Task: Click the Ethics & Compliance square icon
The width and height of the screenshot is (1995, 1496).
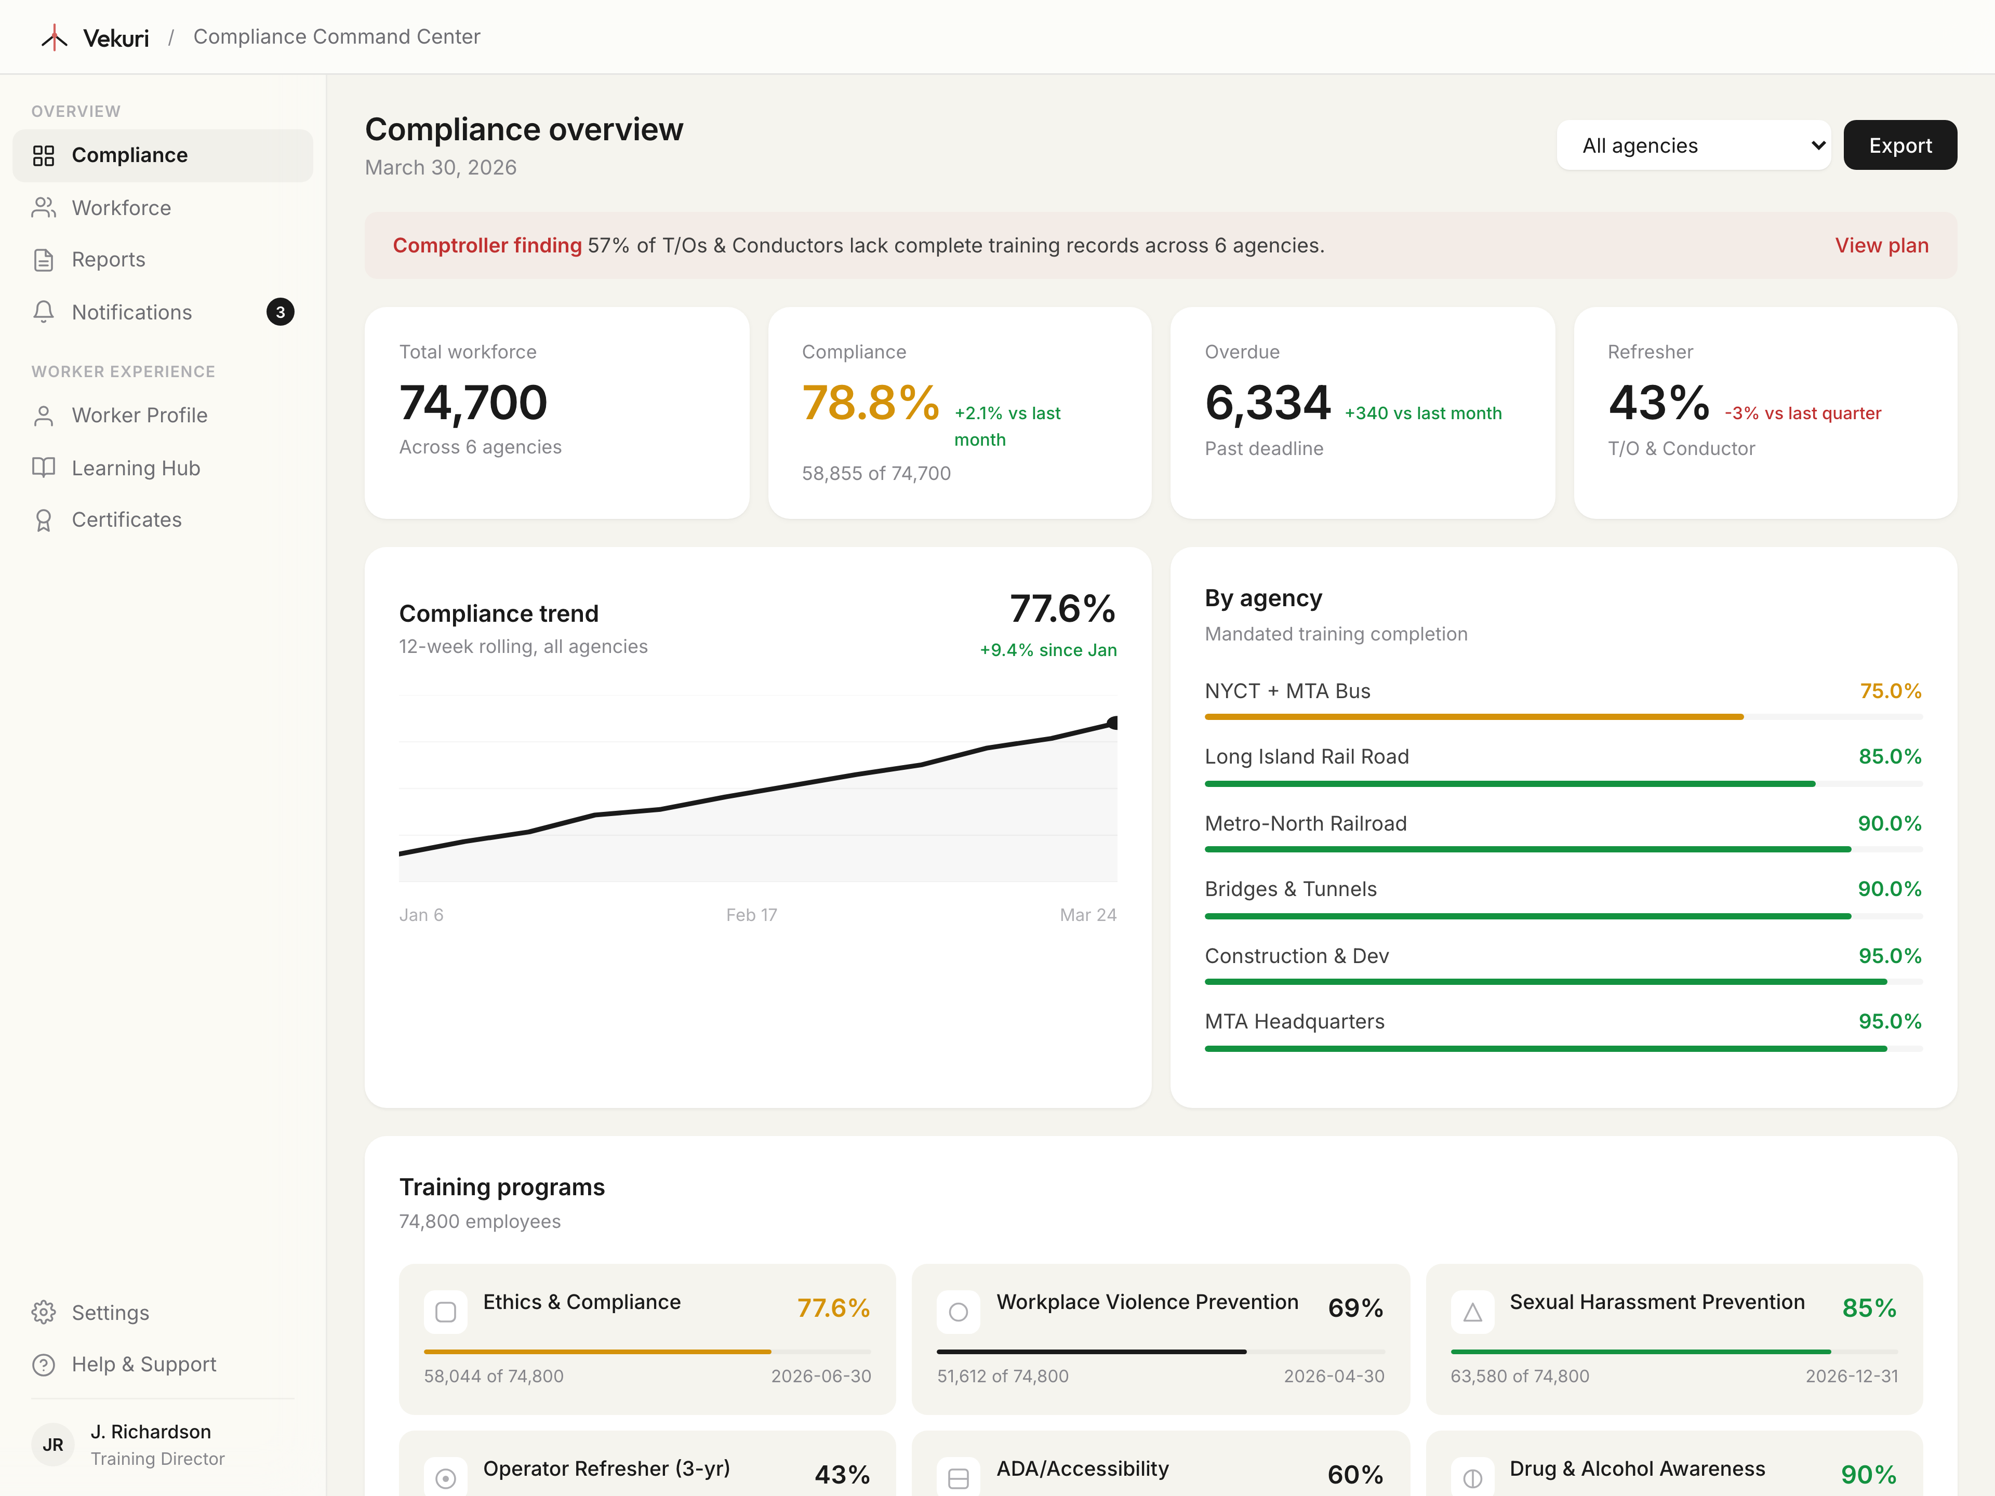Action: coord(446,1312)
